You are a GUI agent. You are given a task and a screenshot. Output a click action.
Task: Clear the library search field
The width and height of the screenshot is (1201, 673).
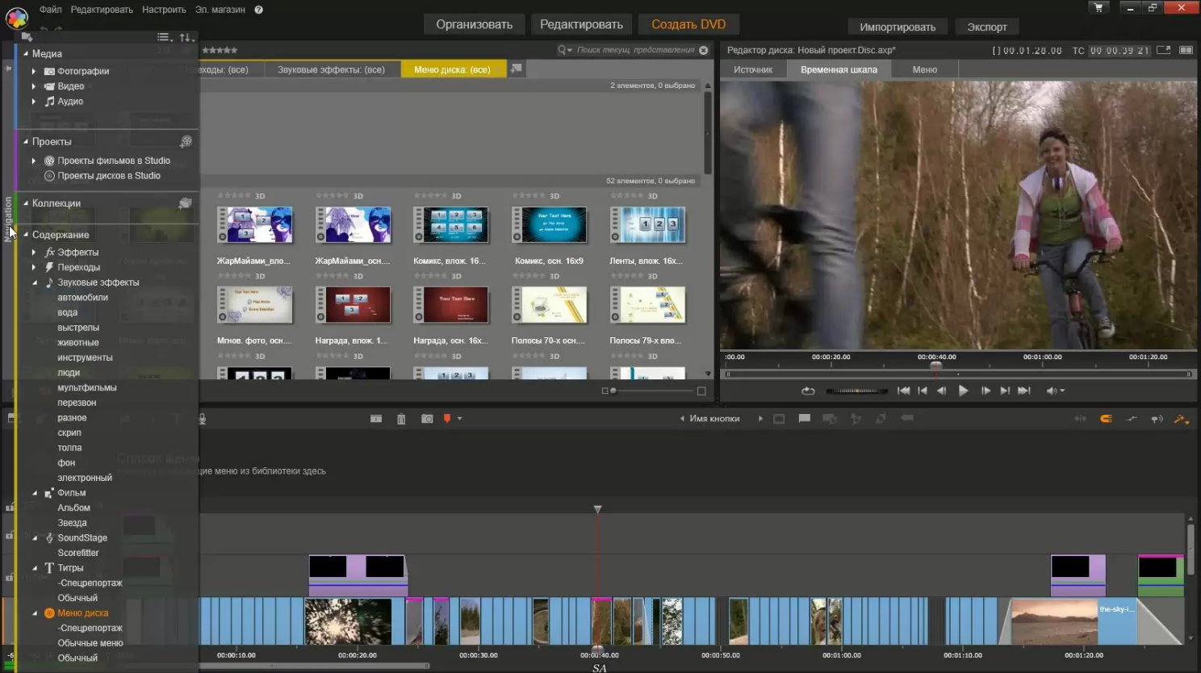tap(703, 50)
